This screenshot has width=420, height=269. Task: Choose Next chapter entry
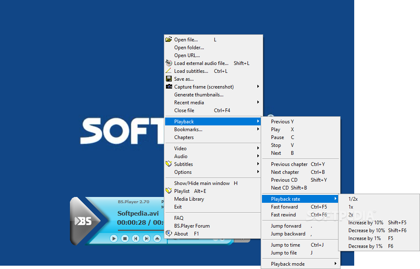(300, 172)
